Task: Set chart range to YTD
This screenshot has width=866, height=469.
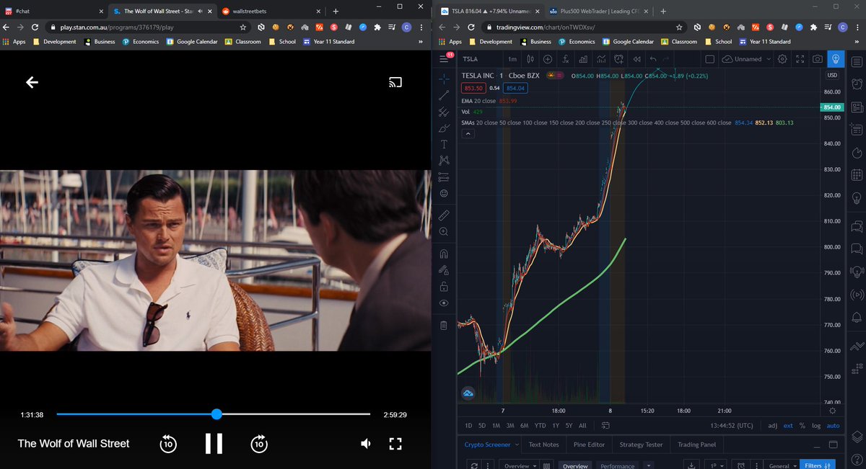Action: click(541, 425)
